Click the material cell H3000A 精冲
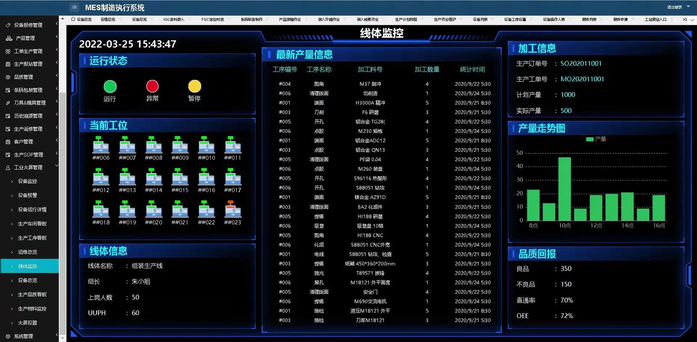This screenshot has width=697, height=342. coord(370,103)
